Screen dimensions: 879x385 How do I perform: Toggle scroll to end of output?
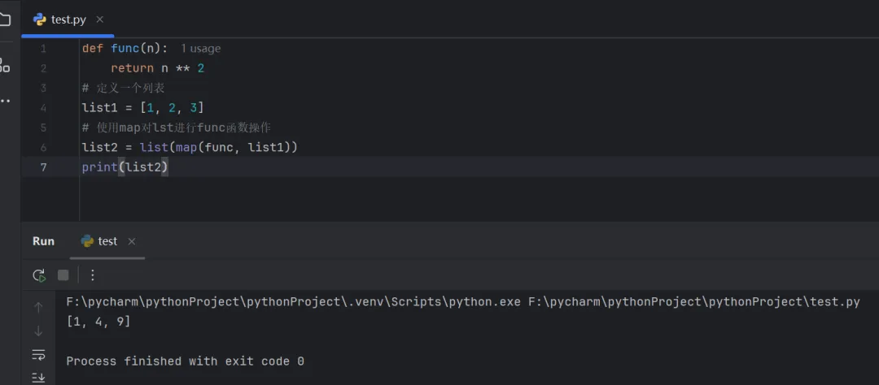click(x=38, y=377)
